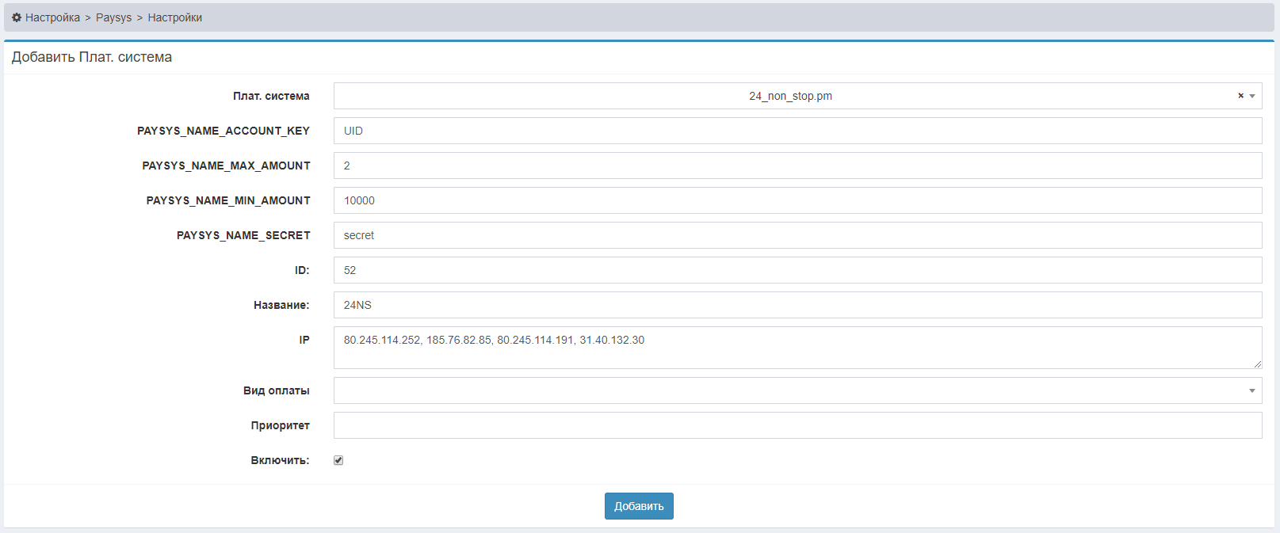Focus the PAYSYS_NAME_SECRET input field
Image resolution: width=1280 pixels, height=533 pixels.
[x=797, y=235]
